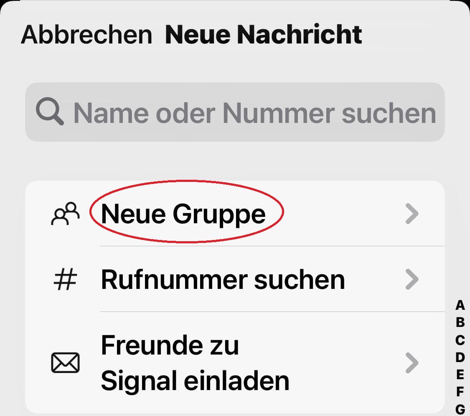The height and width of the screenshot is (416, 470).
Task: Click the magnifying glass in the search bar
Action: click(49, 112)
